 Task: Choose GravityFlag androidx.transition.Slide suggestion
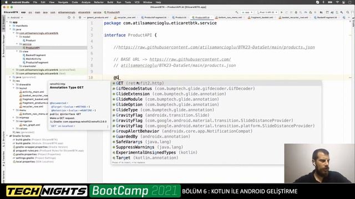coord(217,115)
